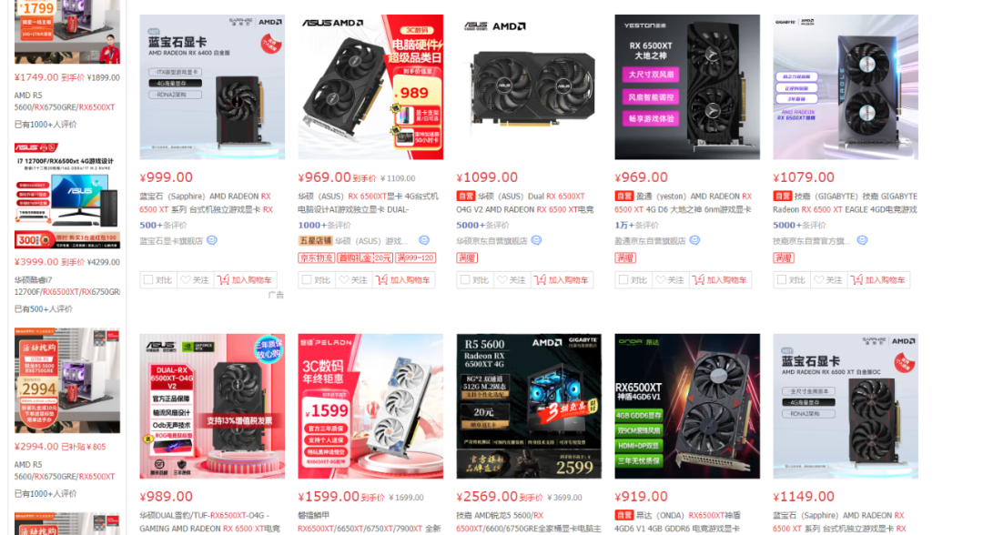
Task: Click chat icon beside 蓝宝石显卡旗舰店
Action: 212,240
